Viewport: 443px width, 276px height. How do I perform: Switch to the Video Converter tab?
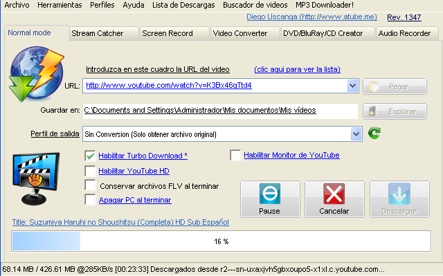pyautogui.click(x=245, y=34)
